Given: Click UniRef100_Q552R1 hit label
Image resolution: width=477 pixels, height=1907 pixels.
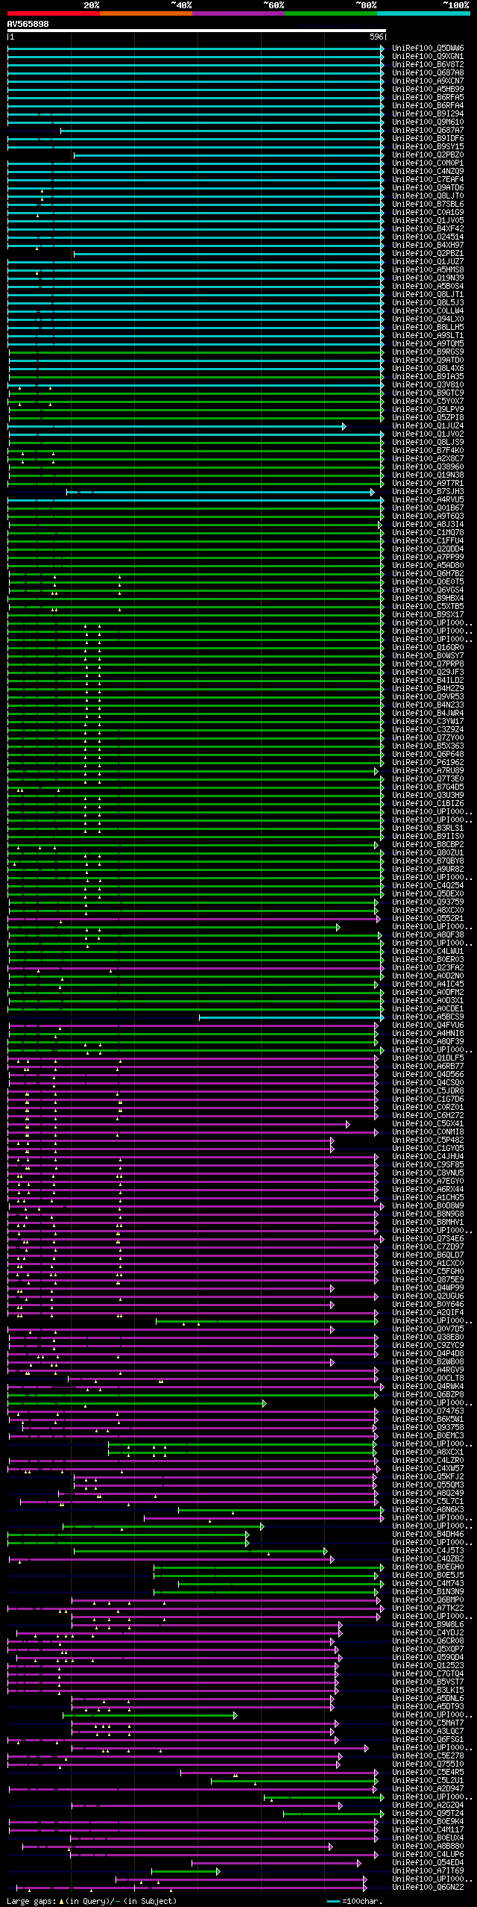Looking at the screenshot, I should 428,919.
